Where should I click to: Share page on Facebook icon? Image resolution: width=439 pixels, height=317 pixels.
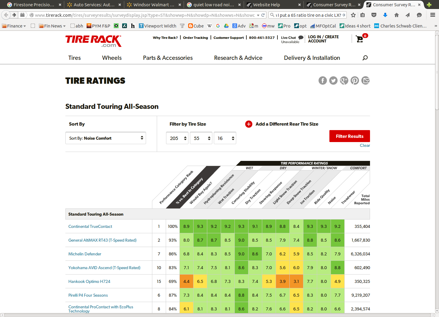click(323, 80)
